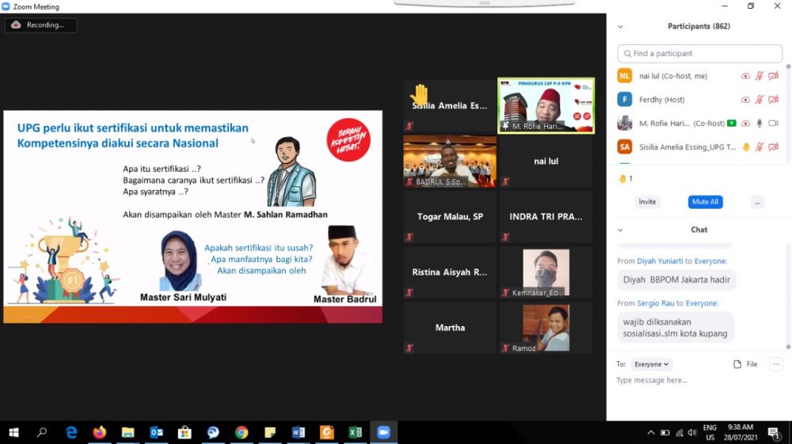Click the 'Find a participant' search field
Viewport: 792px width, 444px height.
pos(700,54)
